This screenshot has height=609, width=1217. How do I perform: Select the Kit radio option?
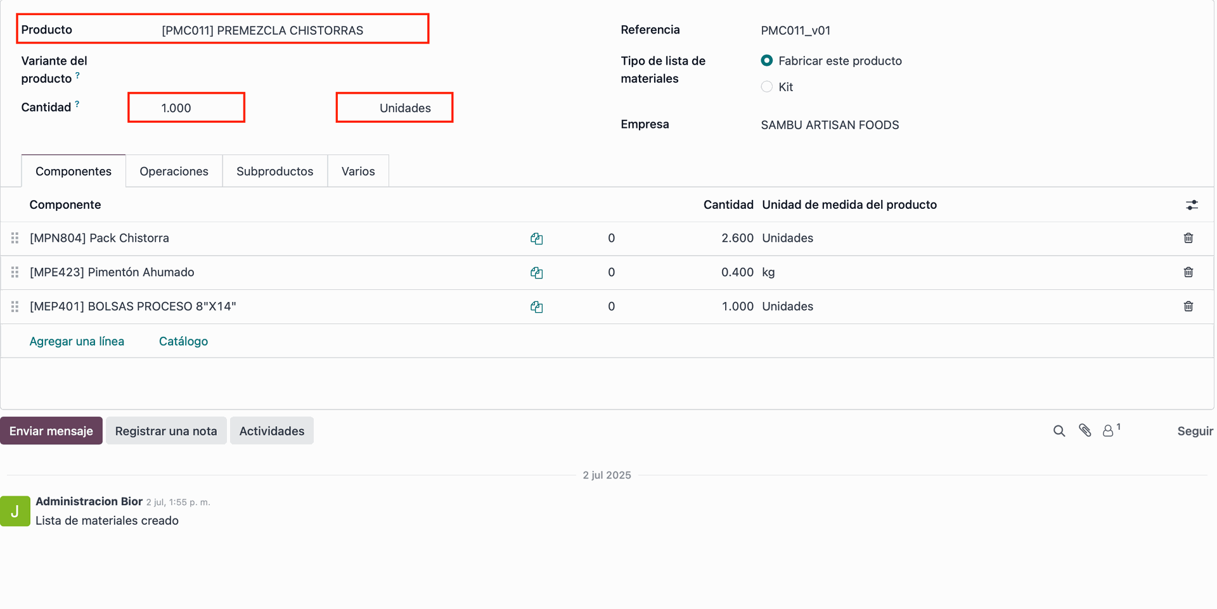(x=766, y=87)
